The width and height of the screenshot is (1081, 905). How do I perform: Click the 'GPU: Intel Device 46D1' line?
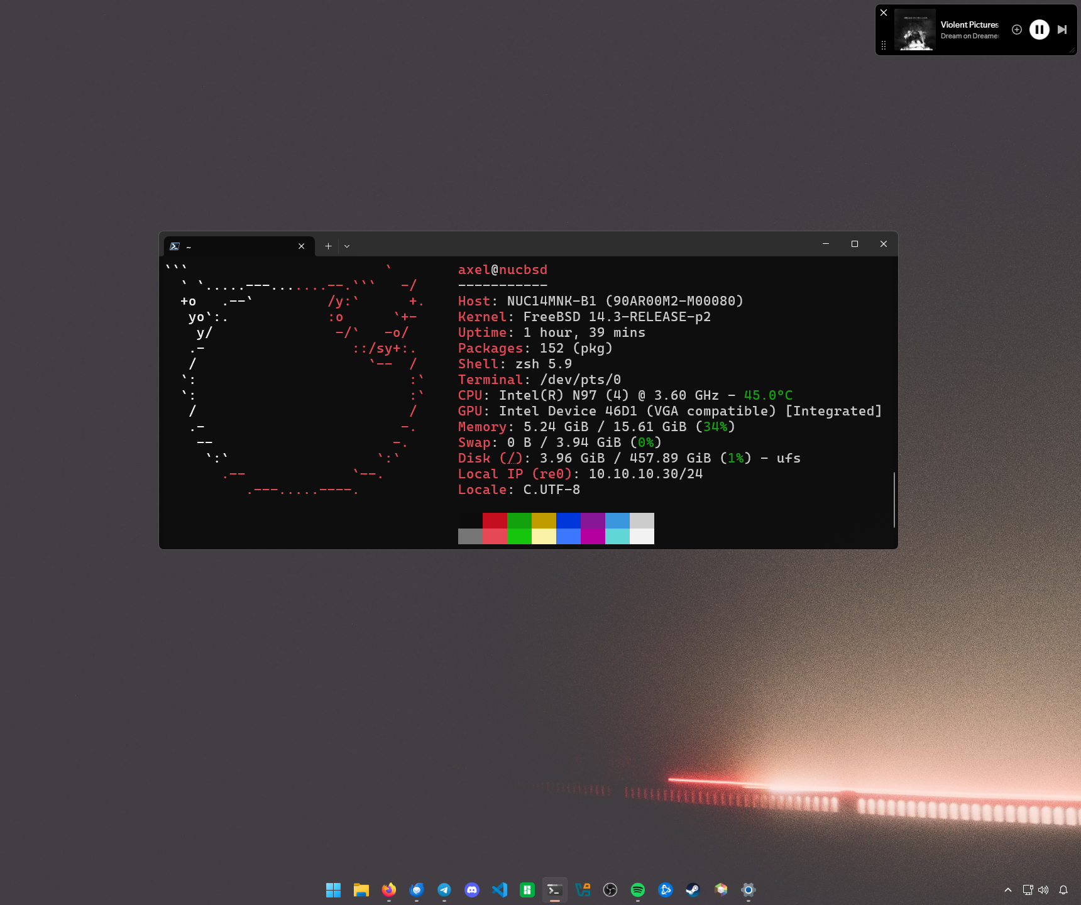(671, 411)
